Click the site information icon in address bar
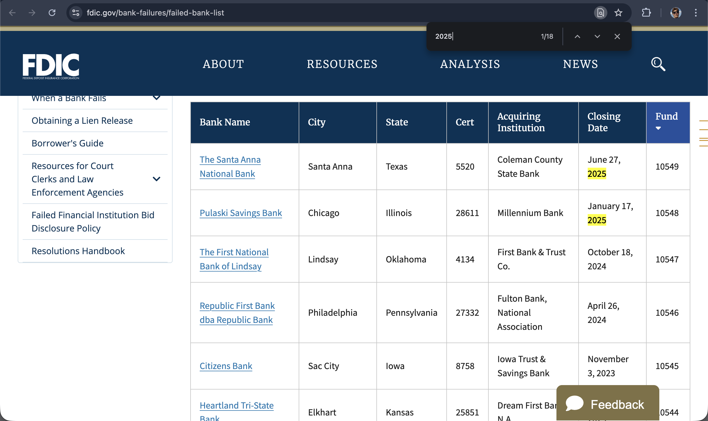Image resolution: width=708 pixels, height=421 pixels. pos(76,13)
